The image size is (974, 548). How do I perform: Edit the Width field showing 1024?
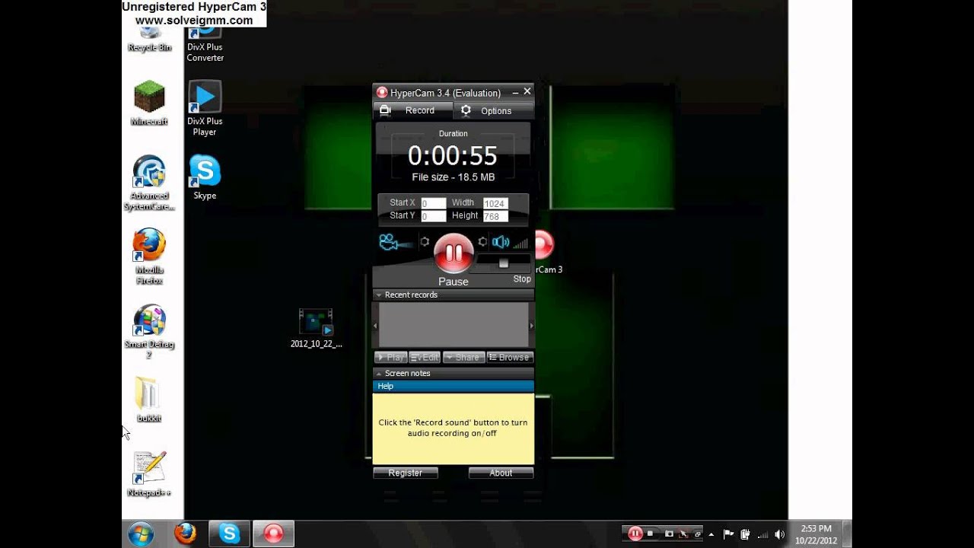click(x=495, y=203)
